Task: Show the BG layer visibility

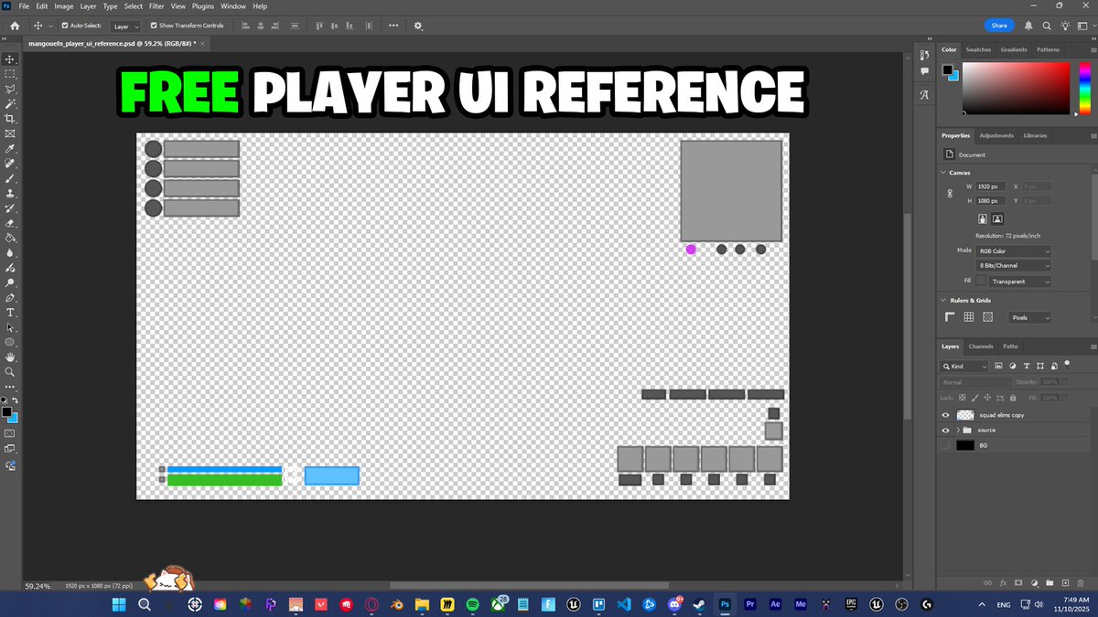Action: 946,445
